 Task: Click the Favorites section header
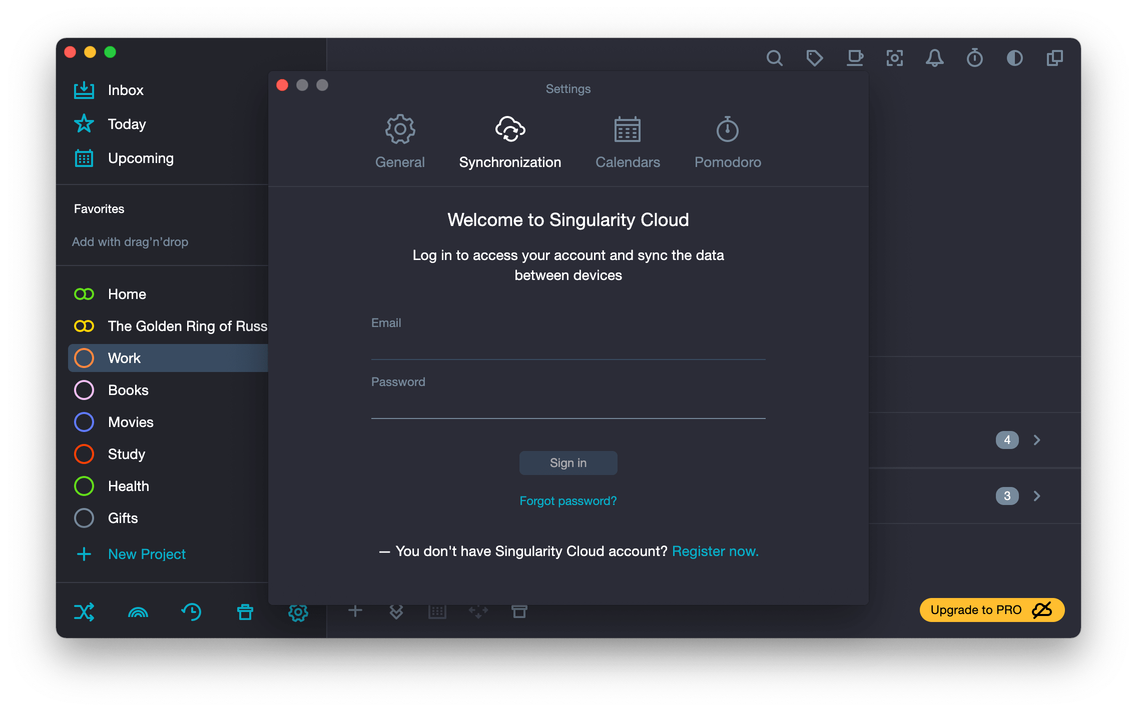tap(99, 209)
